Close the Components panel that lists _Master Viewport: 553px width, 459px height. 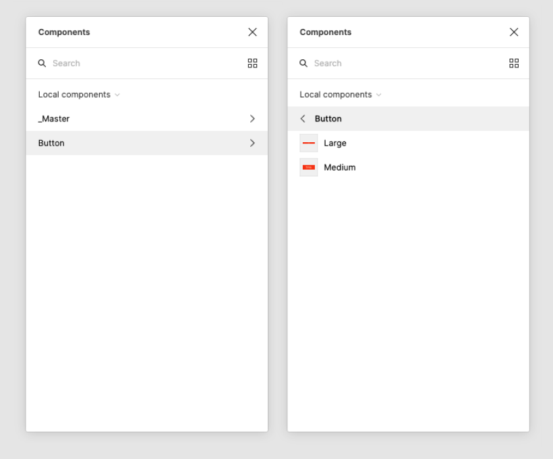click(252, 32)
